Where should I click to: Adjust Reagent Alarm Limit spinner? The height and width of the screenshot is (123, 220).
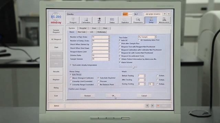(109, 52)
